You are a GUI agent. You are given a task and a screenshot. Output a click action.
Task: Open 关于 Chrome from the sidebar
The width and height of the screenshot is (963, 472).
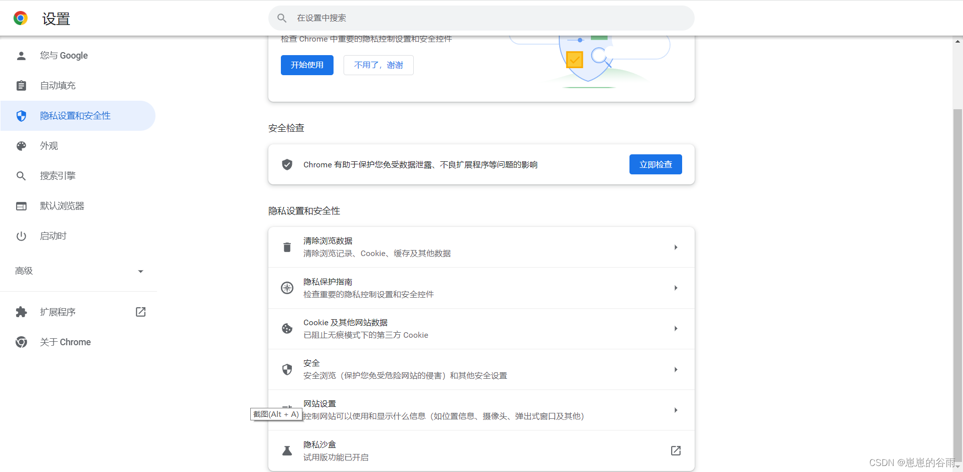78,342
